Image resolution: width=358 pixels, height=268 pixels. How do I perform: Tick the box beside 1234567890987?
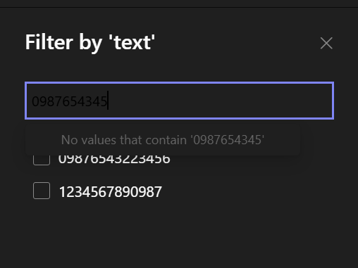pos(42,191)
